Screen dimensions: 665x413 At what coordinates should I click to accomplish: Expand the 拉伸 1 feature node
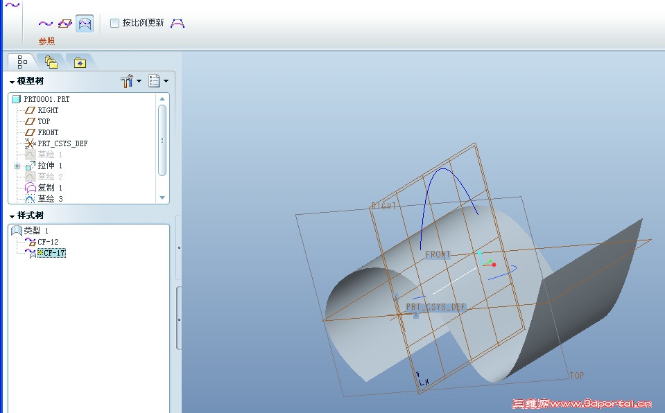tap(17, 166)
